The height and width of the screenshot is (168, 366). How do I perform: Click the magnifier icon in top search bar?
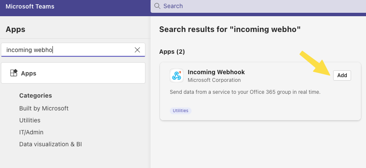[x=157, y=6]
